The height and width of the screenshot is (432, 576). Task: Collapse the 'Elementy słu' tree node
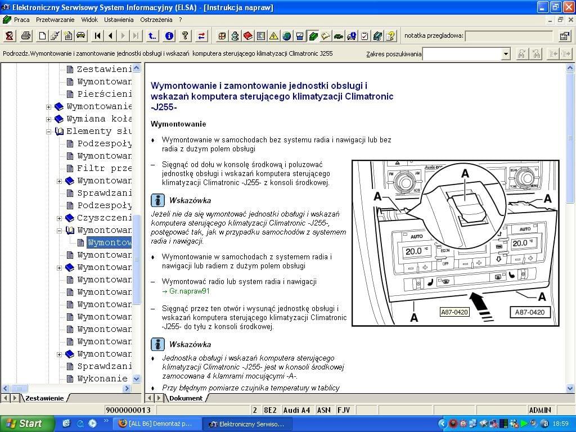tap(48, 132)
